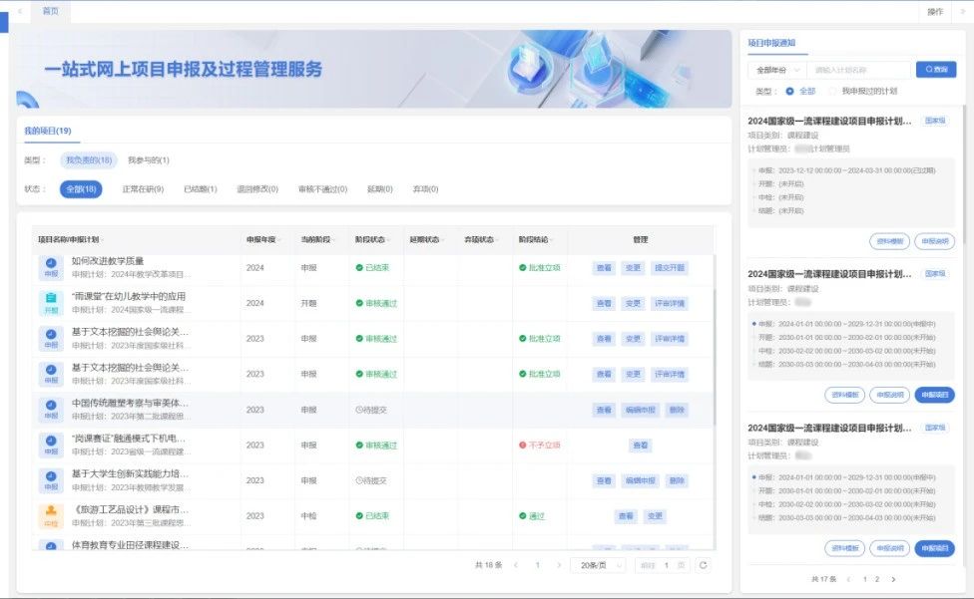This screenshot has width=974, height=599.
Task: Click the refresh icon beside table pagination
Action: click(704, 565)
